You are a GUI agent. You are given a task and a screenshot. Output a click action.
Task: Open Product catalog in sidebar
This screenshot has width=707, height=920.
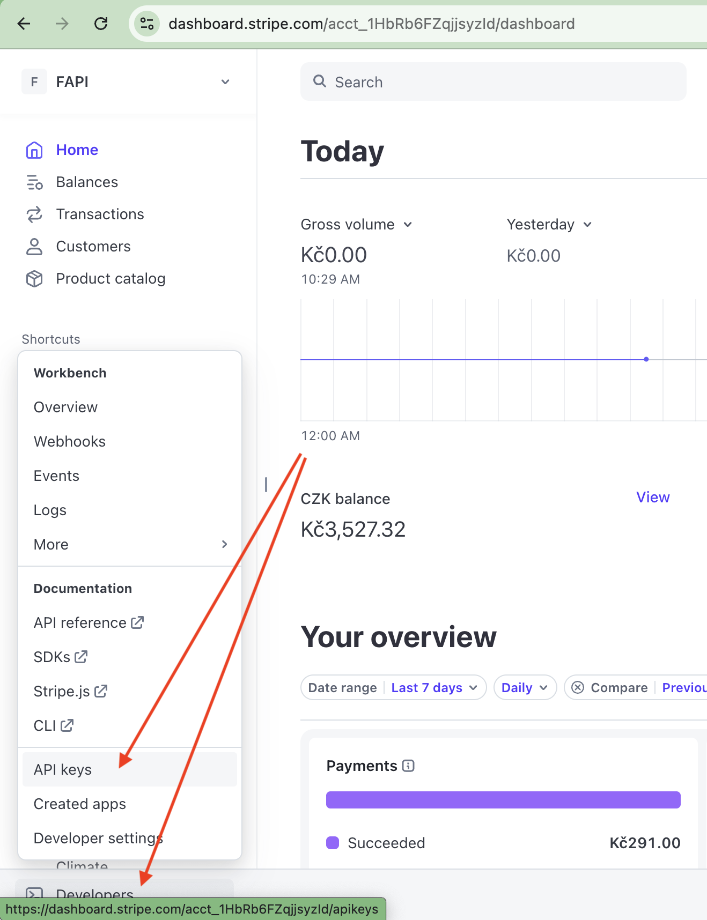click(111, 279)
